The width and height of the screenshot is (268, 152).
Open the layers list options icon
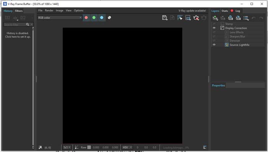246,18
